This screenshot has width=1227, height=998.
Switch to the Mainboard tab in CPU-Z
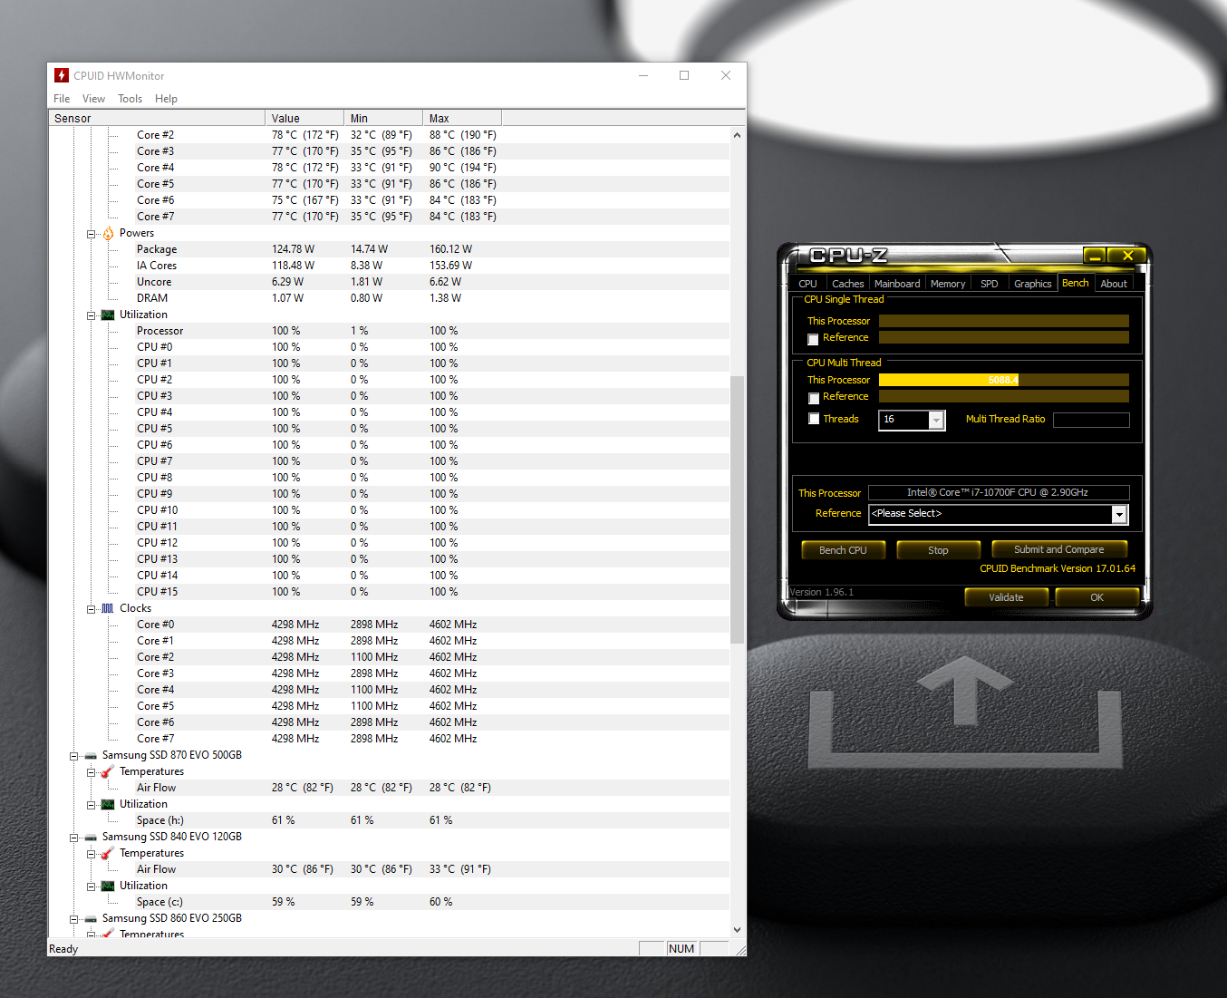point(897,284)
